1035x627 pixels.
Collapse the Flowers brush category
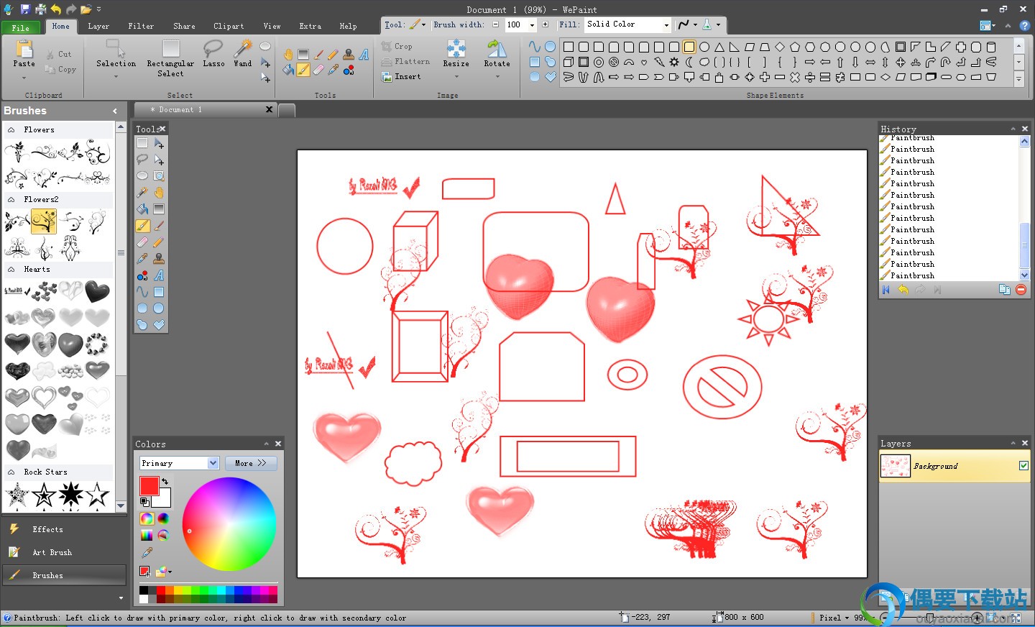tap(11, 130)
